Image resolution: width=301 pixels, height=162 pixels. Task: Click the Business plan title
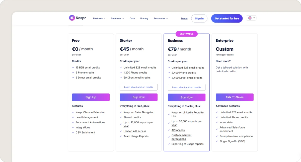175,41
